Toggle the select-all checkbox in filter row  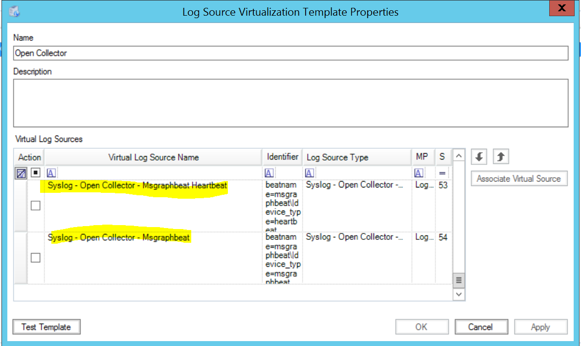point(36,173)
